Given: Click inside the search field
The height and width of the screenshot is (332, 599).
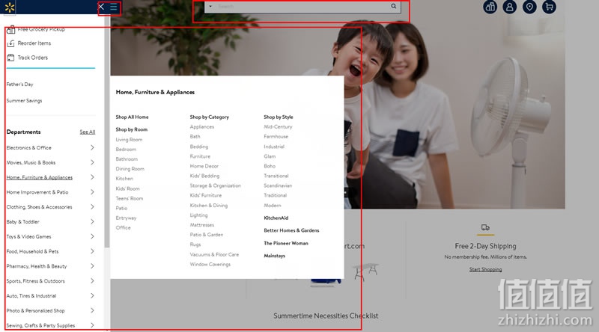Looking at the screenshot, I should click(302, 7).
